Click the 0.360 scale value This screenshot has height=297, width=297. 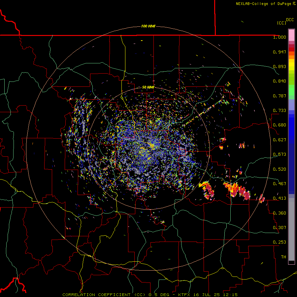pyautogui.click(x=280, y=213)
